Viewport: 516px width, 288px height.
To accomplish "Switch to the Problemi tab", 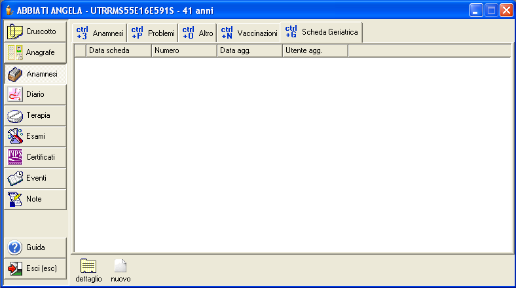I will (x=153, y=33).
